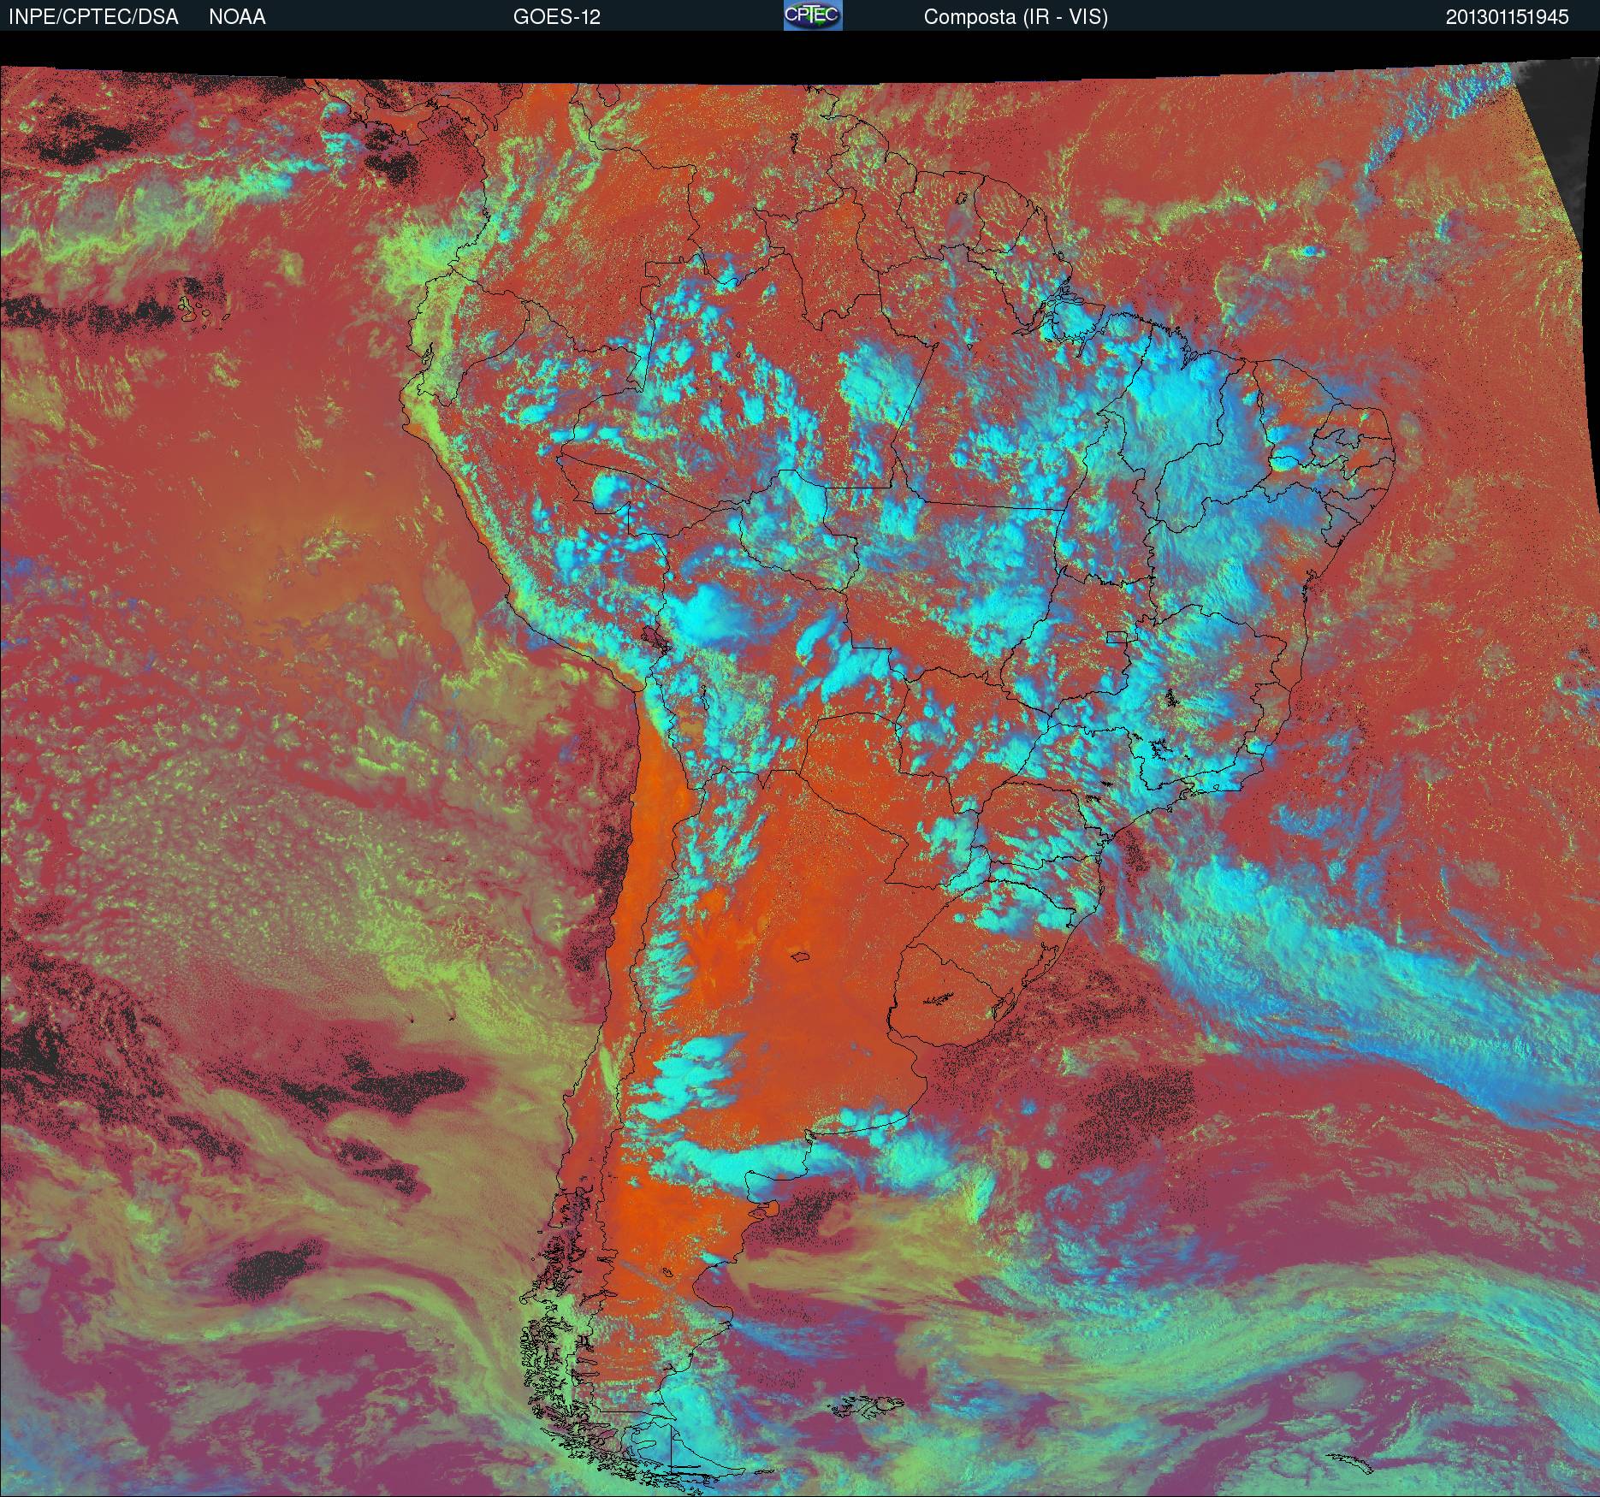The width and height of the screenshot is (1600, 1497).
Task: Click the INPE/CPTEC/DSA header text
Action: tap(93, 17)
